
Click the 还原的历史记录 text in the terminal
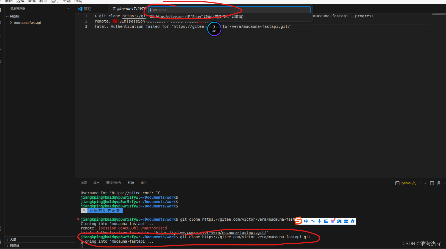pos(105,210)
